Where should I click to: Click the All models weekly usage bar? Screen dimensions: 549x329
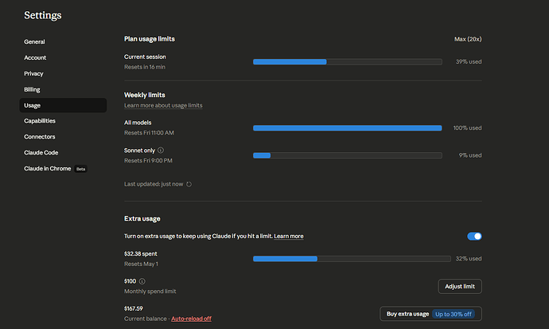tap(348, 128)
